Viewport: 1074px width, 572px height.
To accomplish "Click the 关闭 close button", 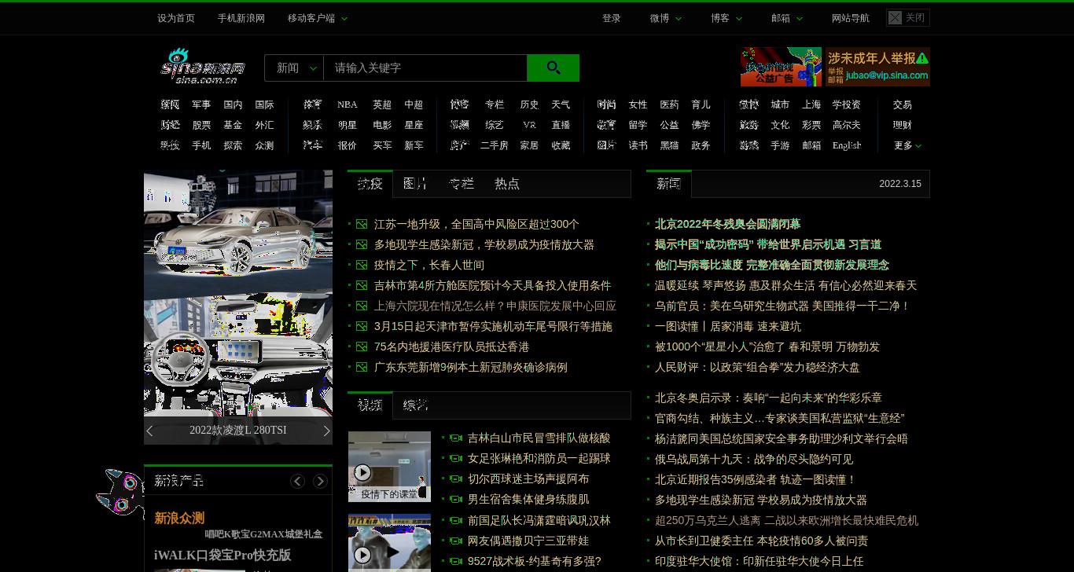I will [x=907, y=17].
